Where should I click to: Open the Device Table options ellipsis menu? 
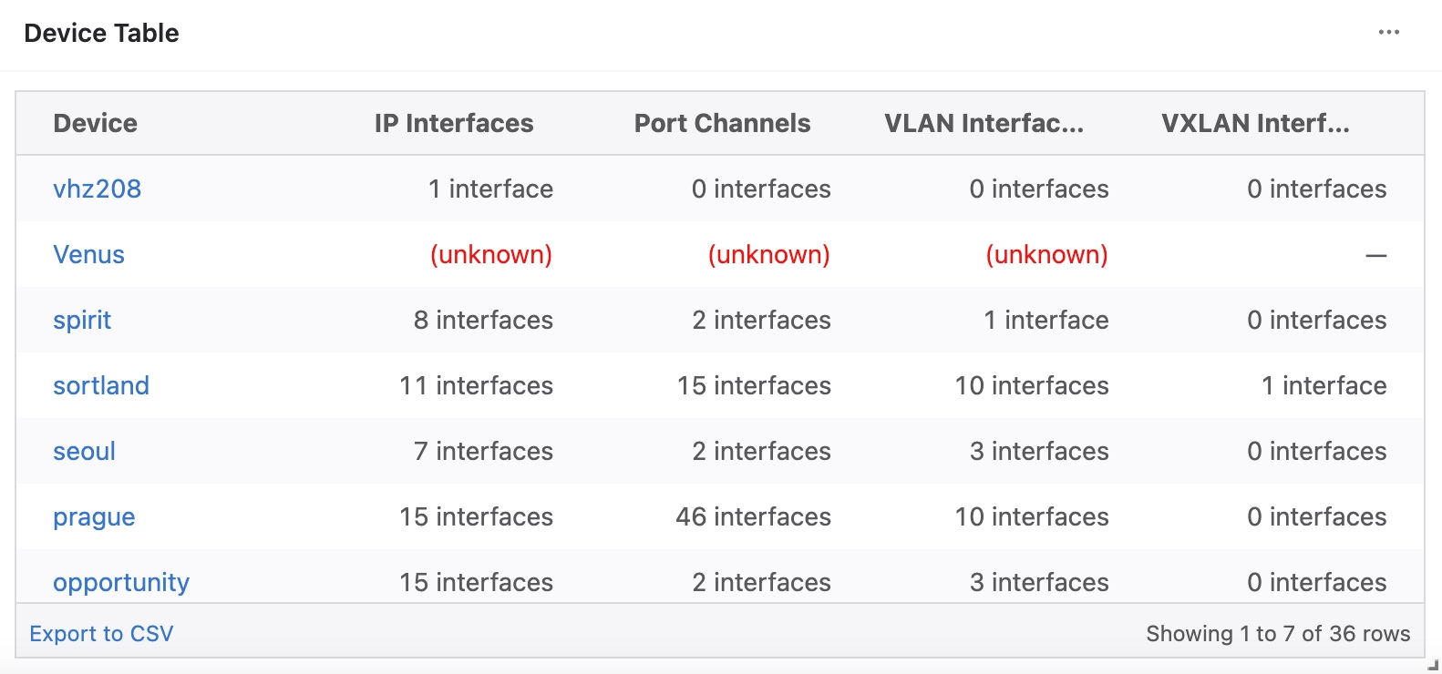[x=1388, y=33]
